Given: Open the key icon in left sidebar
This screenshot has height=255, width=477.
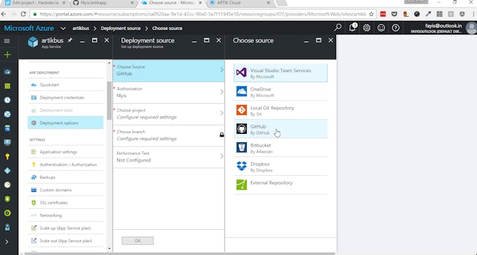Looking at the screenshot, I should click(7, 156).
